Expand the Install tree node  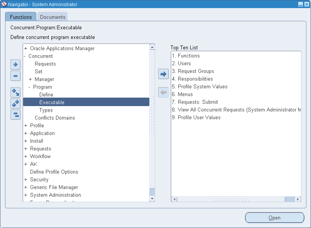[25, 141]
